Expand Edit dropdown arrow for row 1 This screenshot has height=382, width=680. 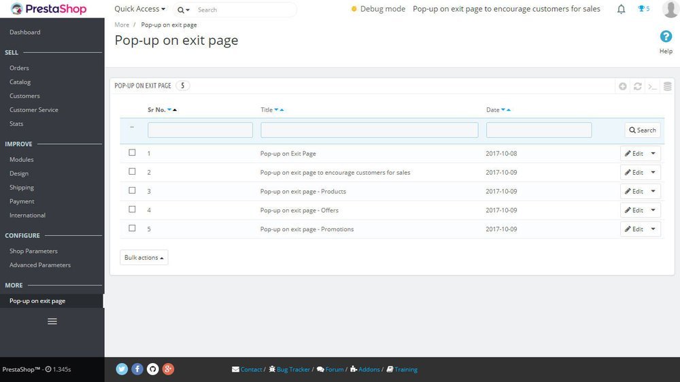pos(653,154)
